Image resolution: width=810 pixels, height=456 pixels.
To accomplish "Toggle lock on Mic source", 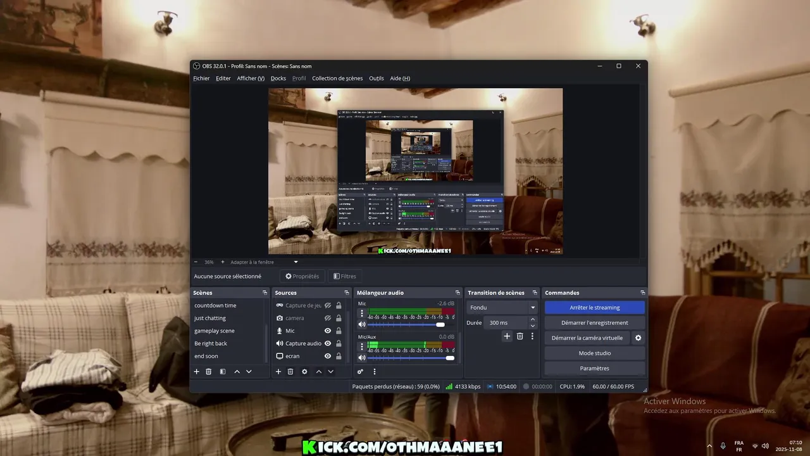I will (x=339, y=331).
